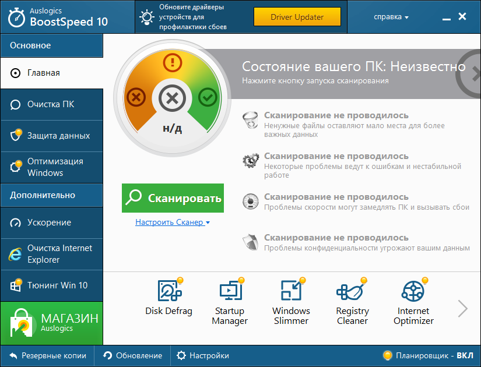Click the yellow warning gauge icon
481x367 pixels.
(172, 62)
